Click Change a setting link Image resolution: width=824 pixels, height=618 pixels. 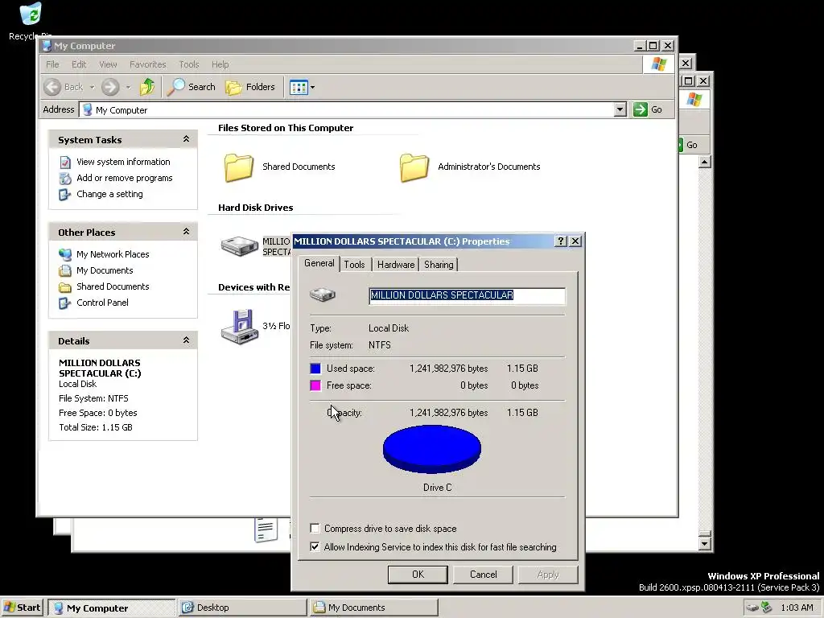[x=109, y=195]
